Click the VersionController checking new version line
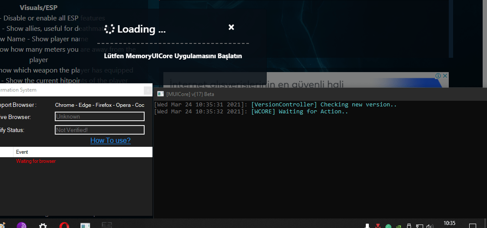This screenshot has width=487, height=228. pyautogui.click(x=275, y=105)
